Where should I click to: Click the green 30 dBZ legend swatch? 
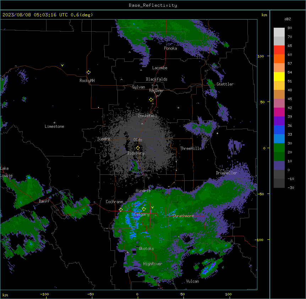click(x=279, y=148)
